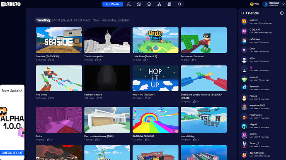286x160 pixels.
Task: Click the Pixelnando friend name
Action: tap(256, 115)
